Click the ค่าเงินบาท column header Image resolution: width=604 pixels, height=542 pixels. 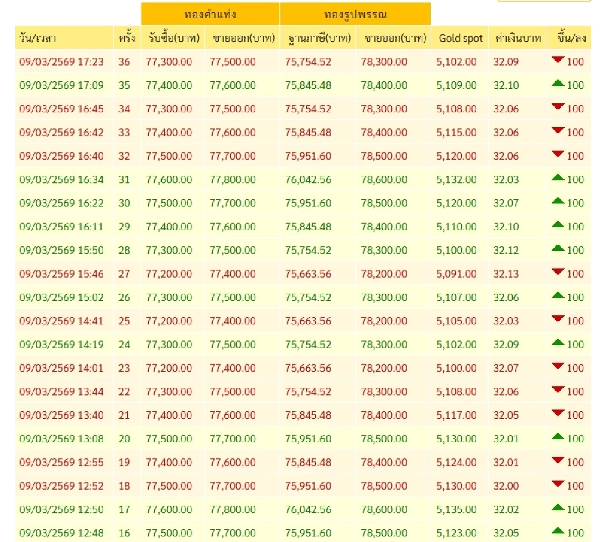pyautogui.click(x=517, y=38)
